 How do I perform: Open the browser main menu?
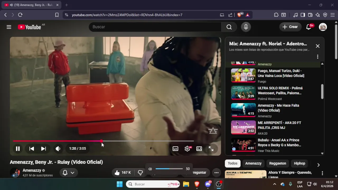coord(332,15)
